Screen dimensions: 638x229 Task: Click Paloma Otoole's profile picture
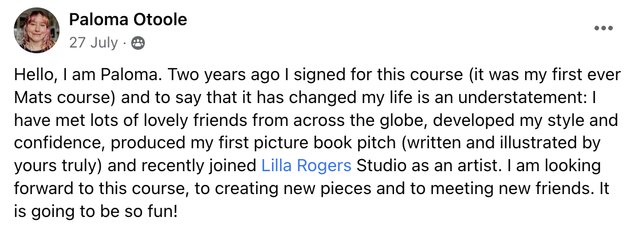(35, 30)
